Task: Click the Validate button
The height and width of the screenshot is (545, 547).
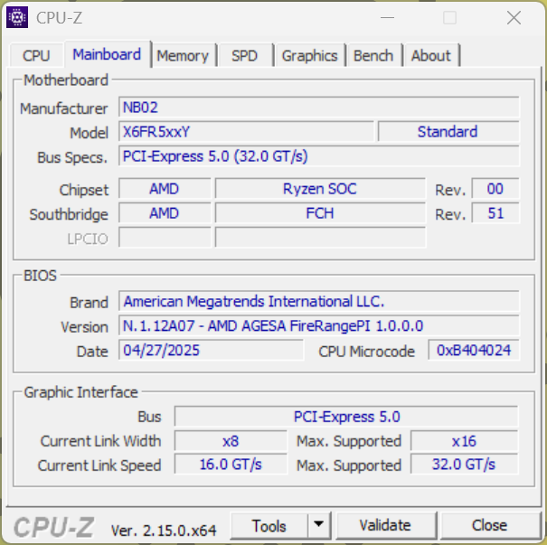Action: 384,525
